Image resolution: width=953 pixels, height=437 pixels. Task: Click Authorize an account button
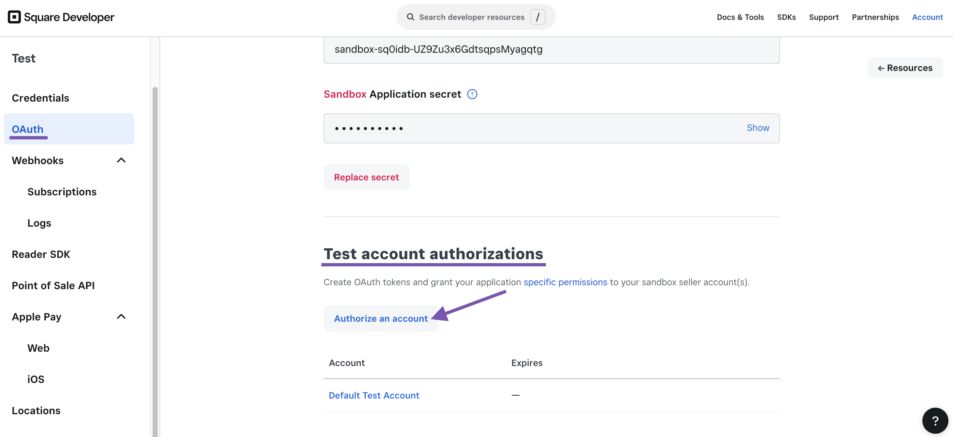tap(381, 319)
